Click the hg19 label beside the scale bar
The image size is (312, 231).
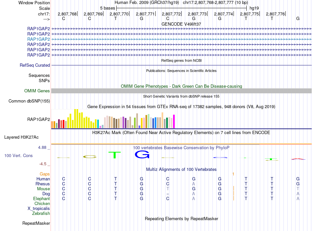pyautogui.click(x=254, y=8)
